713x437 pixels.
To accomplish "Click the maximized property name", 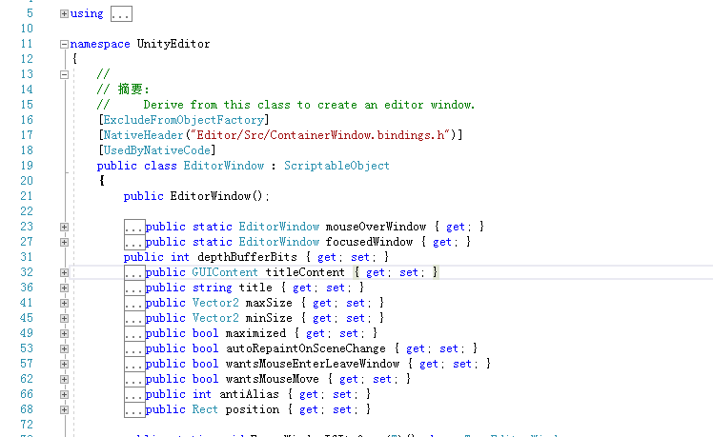I will tap(255, 333).
